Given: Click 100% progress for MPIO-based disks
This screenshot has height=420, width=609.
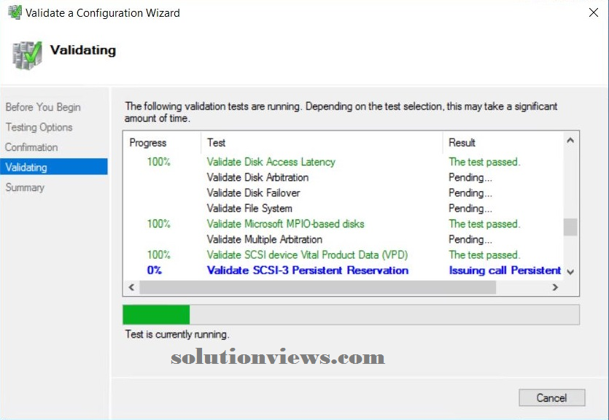Looking at the screenshot, I should click(158, 224).
